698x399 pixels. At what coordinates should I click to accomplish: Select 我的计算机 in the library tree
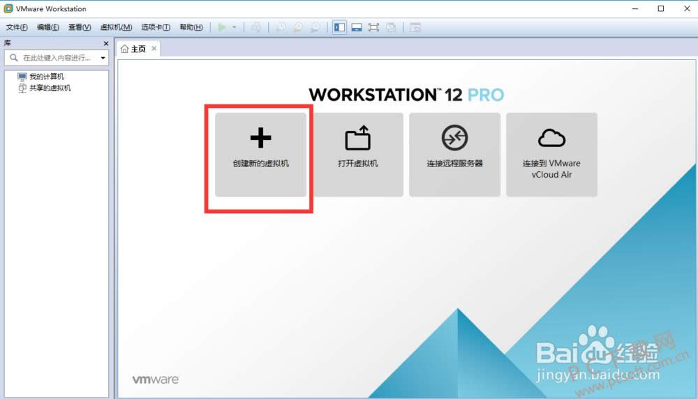46,77
